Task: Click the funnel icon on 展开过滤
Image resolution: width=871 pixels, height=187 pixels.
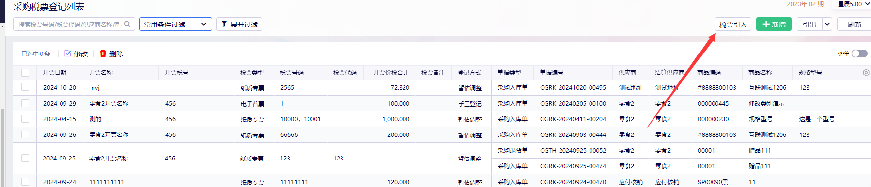Action: tap(224, 24)
